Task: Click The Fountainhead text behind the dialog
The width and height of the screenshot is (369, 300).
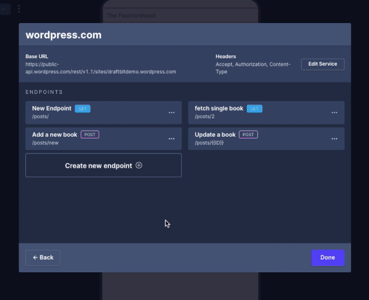Action: coord(131,16)
